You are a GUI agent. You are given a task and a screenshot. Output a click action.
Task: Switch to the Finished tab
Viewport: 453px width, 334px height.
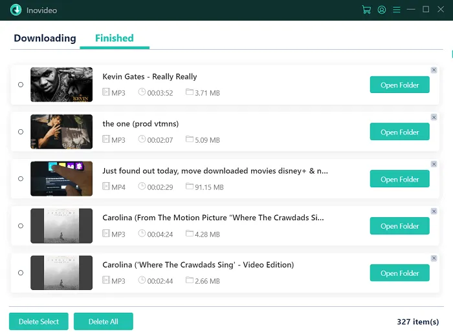click(114, 38)
